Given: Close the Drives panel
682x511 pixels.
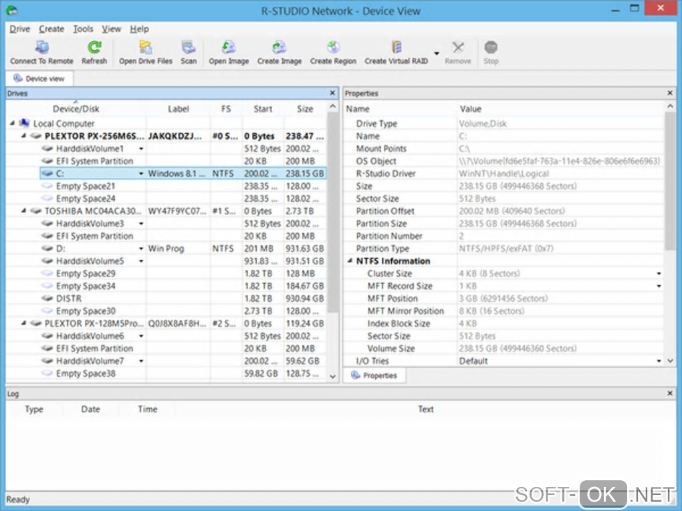Looking at the screenshot, I should (x=332, y=93).
